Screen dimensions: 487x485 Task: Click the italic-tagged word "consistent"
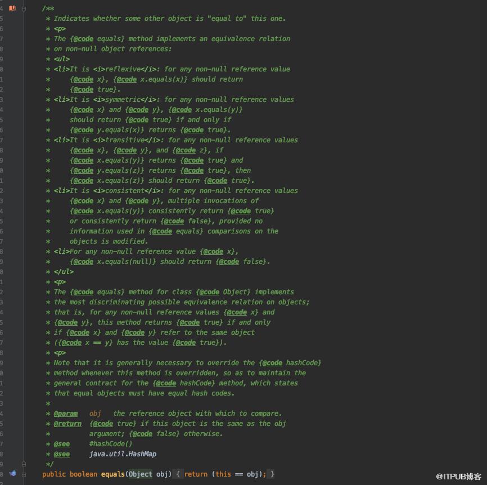tap(124, 191)
